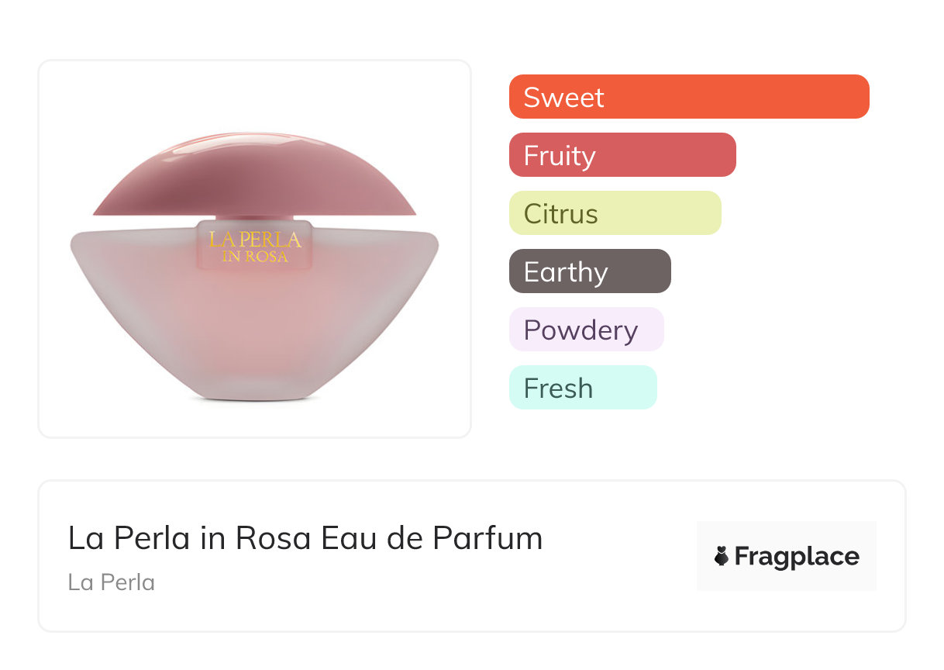Image resolution: width=944 pixels, height=670 pixels.
Task: Click the base of the perfume bottle
Action: tap(254, 394)
